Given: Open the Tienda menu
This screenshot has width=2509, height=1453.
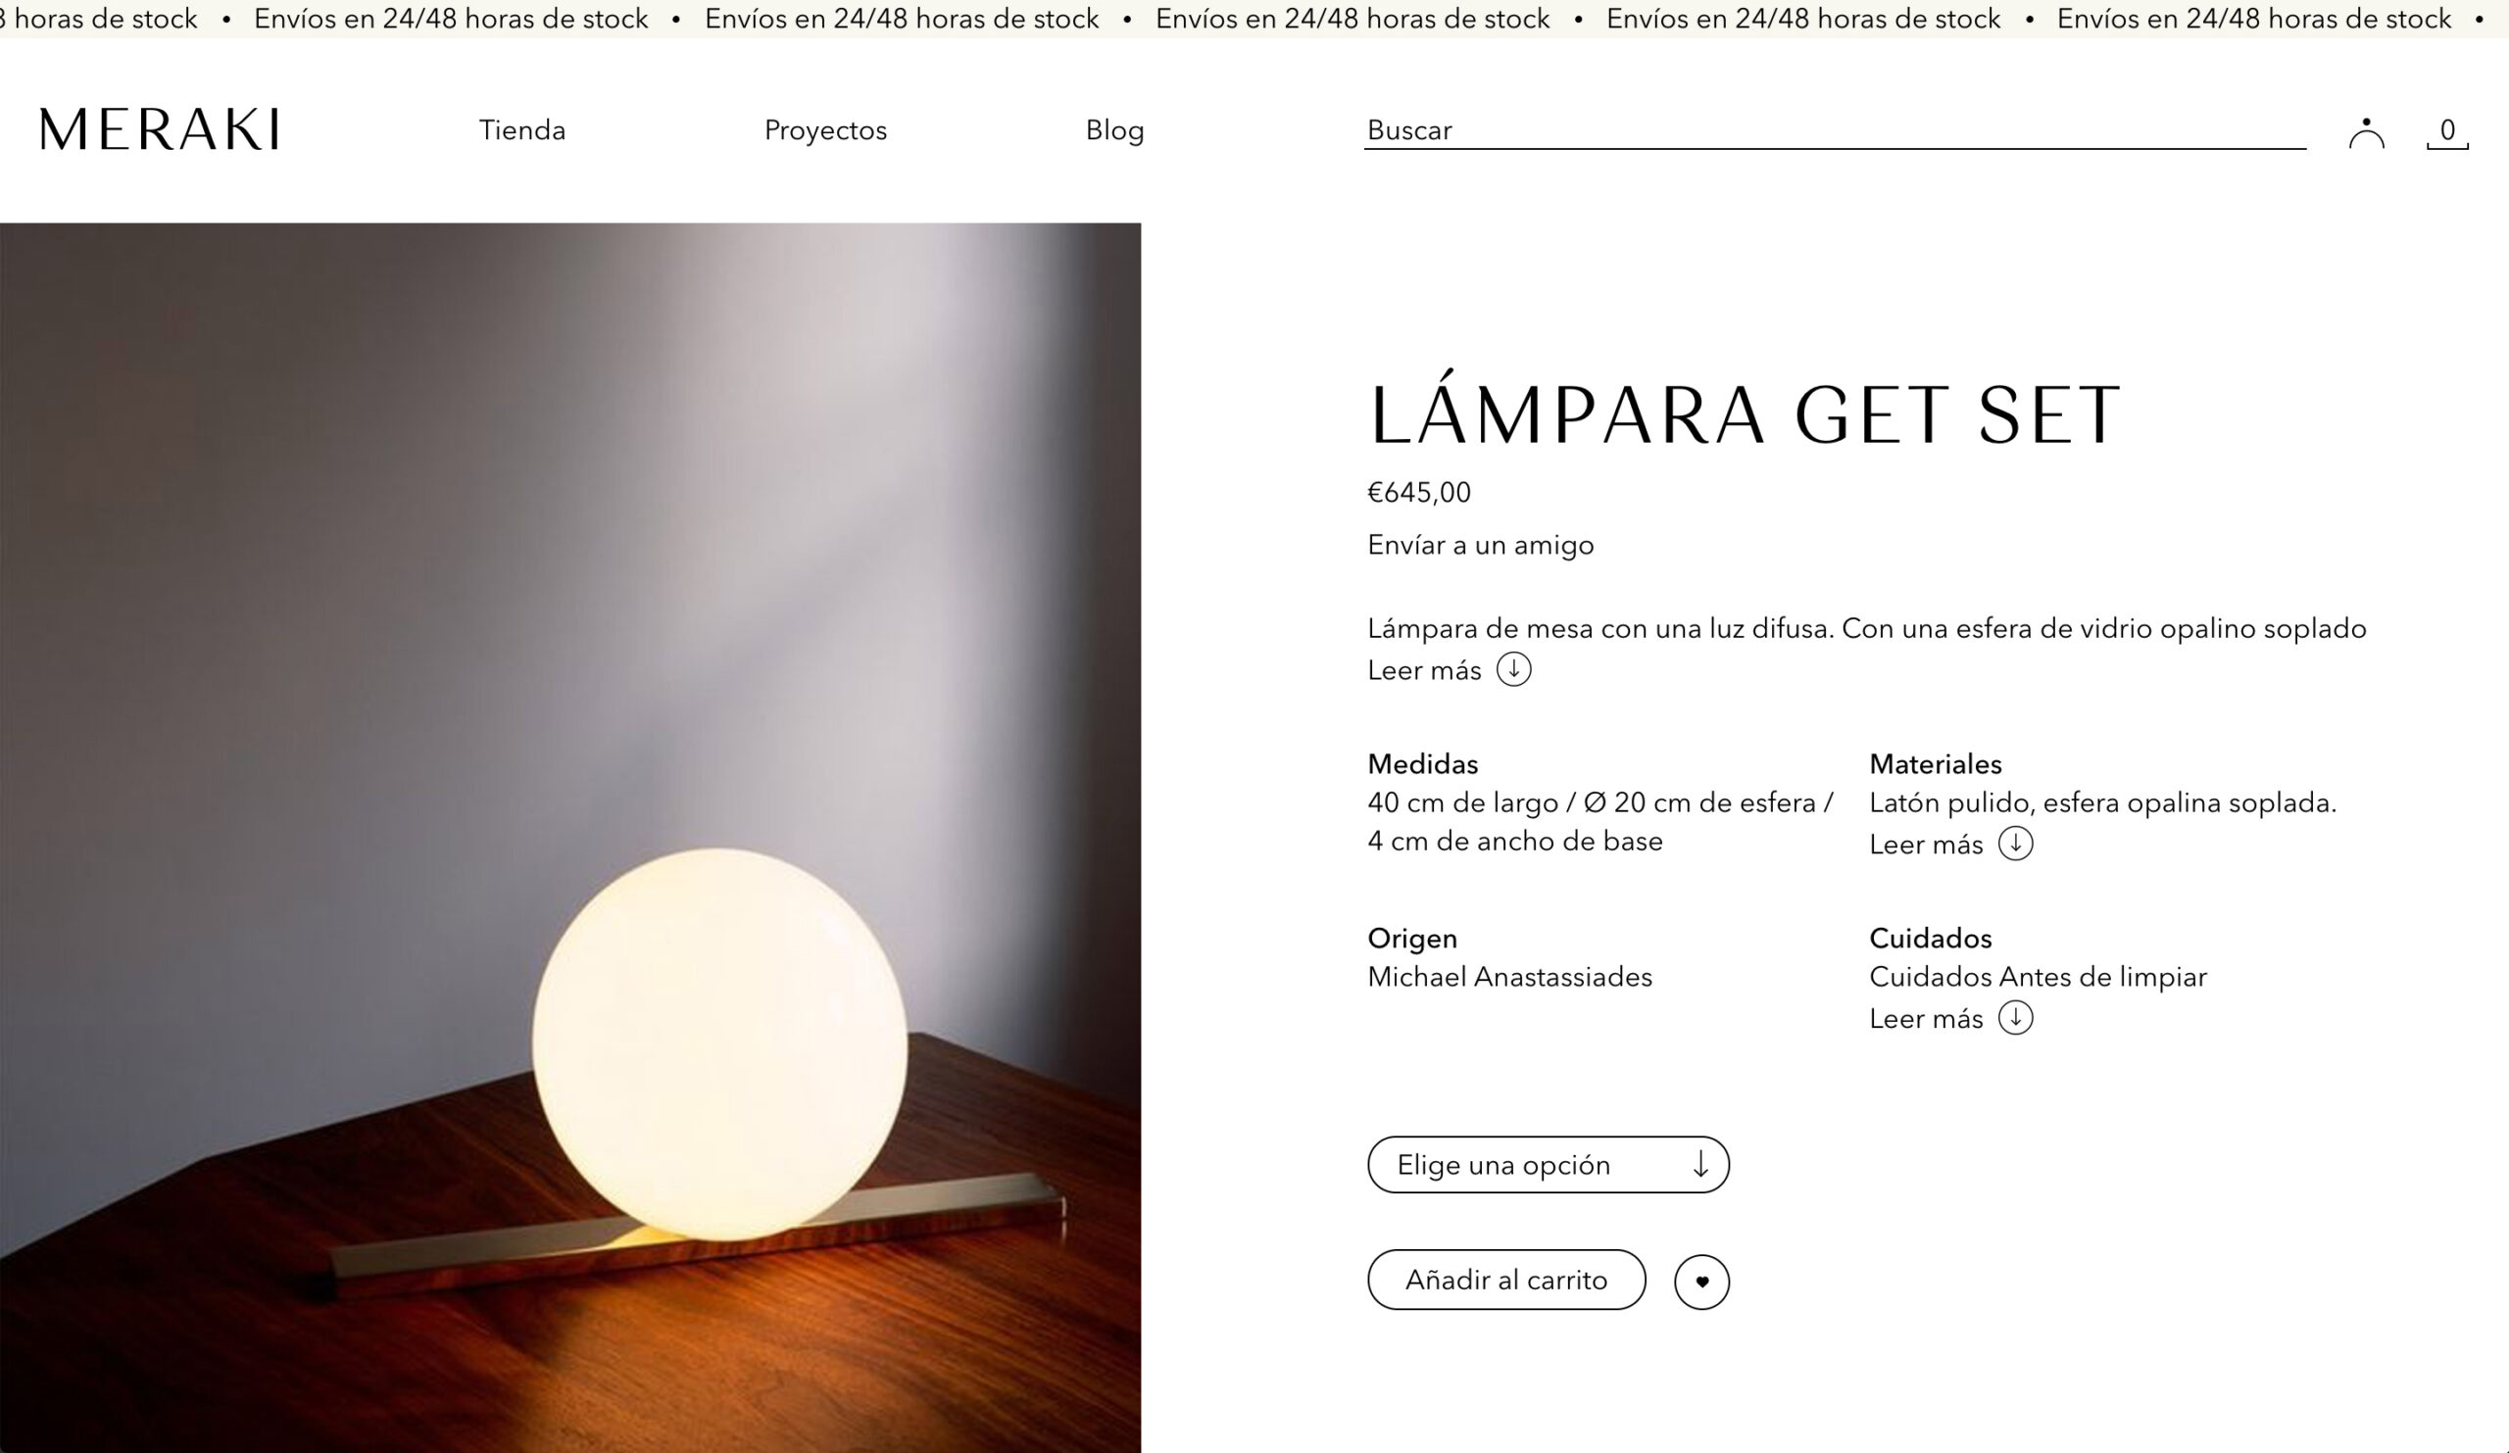Looking at the screenshot, I should (521, 130).
